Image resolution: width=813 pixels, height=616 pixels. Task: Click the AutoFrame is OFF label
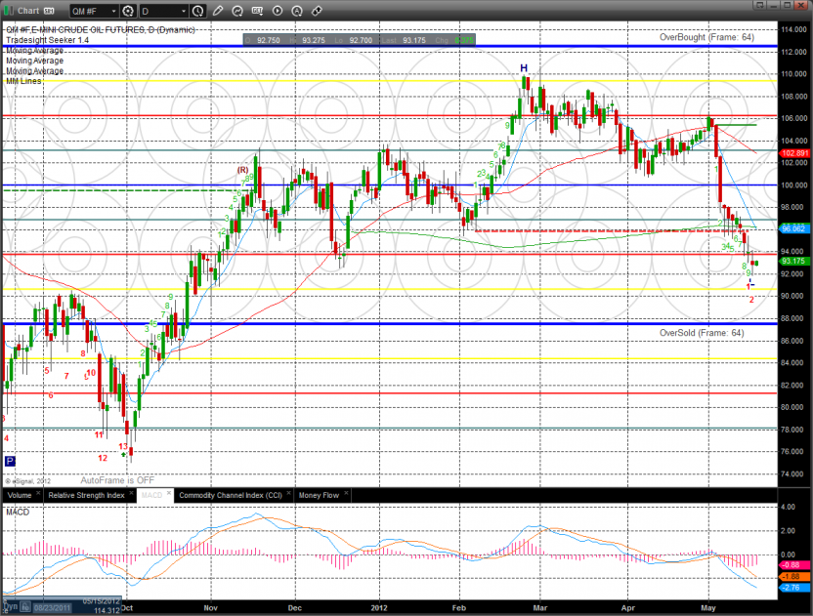[118, 480]
